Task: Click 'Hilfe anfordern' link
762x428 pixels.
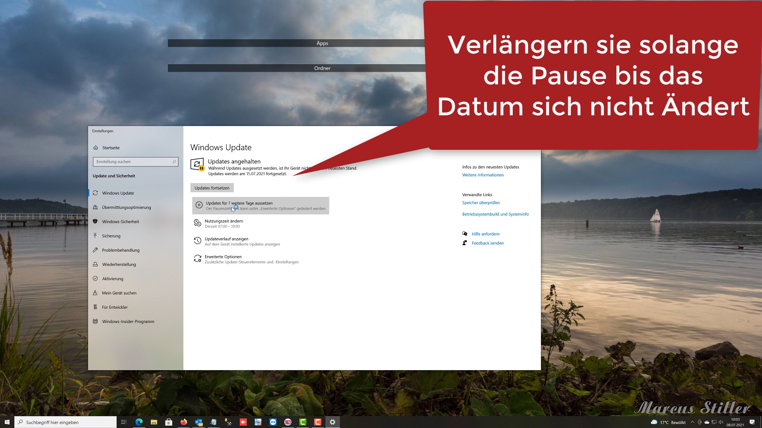Action: pos(485,234)
